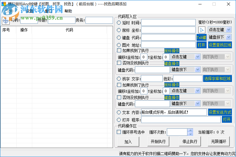The width and height of the screenshot is (236, 157).
Task: Click the 循环次数 input field
Action: point(177,132)
